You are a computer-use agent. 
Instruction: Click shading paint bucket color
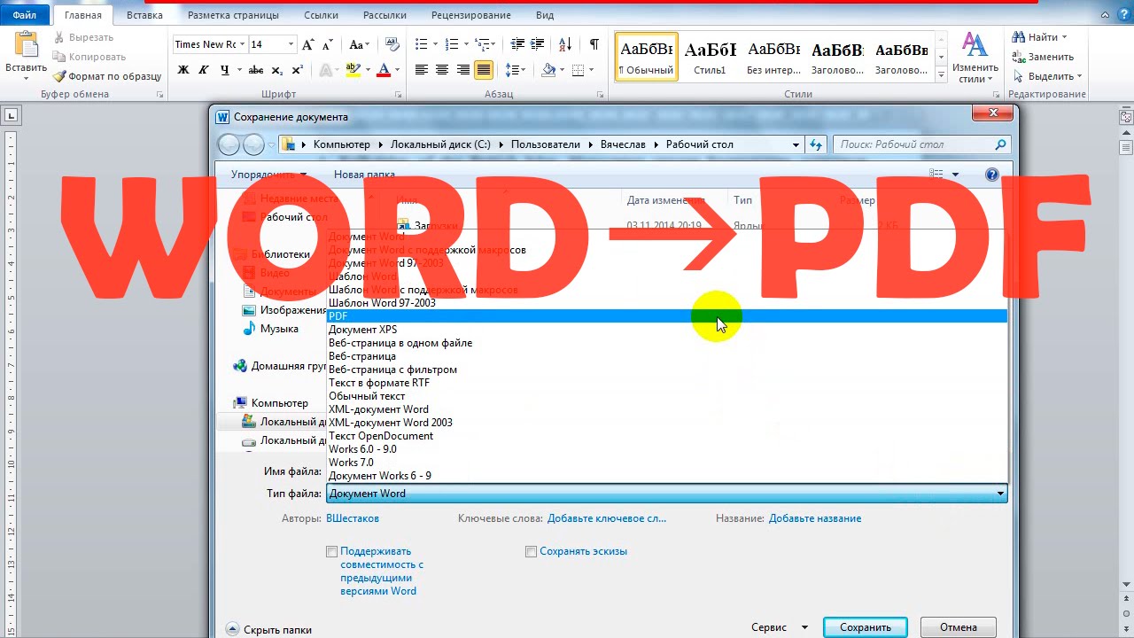click(x=548, y=70)
